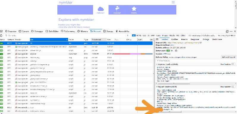Check the Disable cache checkbox
The width and height of the screenshot is (237, 114).
pyautogui.click(x=203, y=36)
